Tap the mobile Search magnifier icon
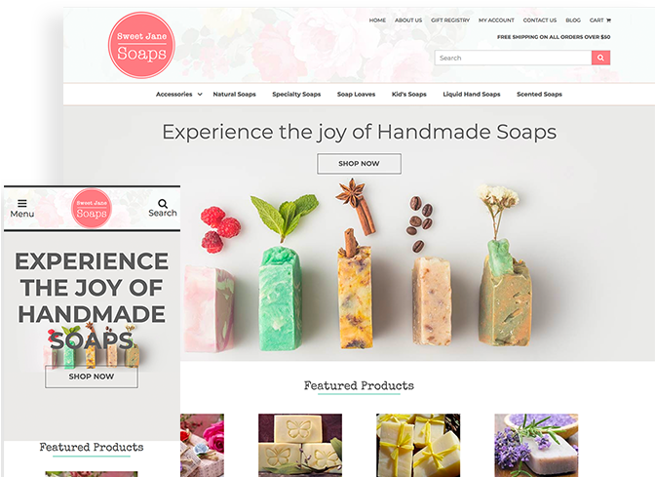The height and width of the screenshot is (477, 655). (163, 204)
